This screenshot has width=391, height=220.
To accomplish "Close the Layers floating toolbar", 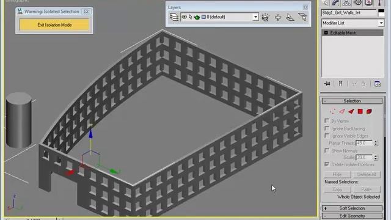I will [305, 7].
